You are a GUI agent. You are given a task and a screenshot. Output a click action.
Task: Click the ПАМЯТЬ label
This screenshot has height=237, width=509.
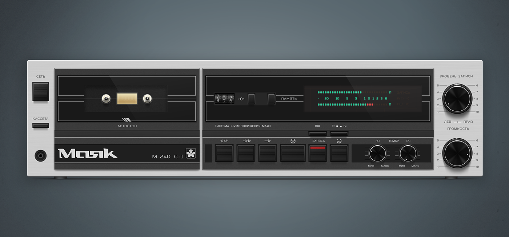pyautogui.click(x=289, y=99)
